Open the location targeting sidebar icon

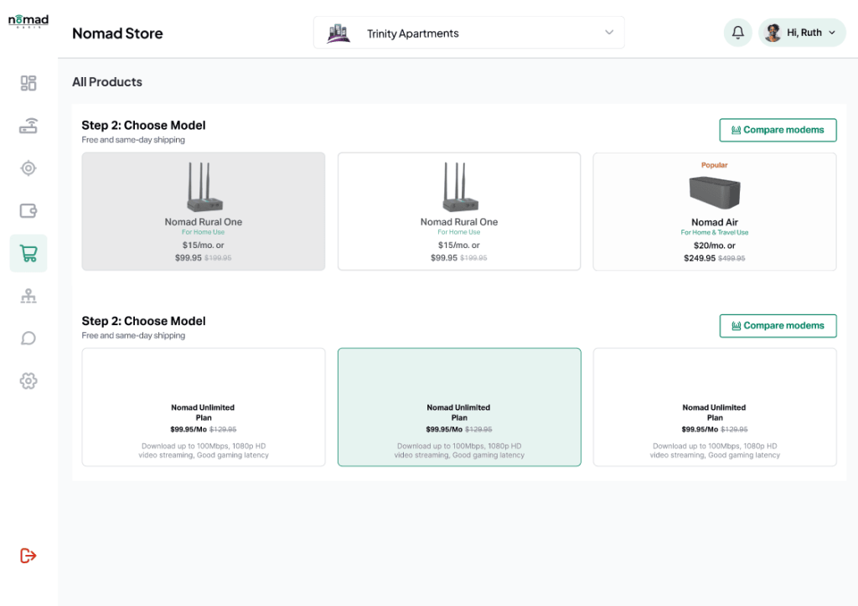coord(28,168)
